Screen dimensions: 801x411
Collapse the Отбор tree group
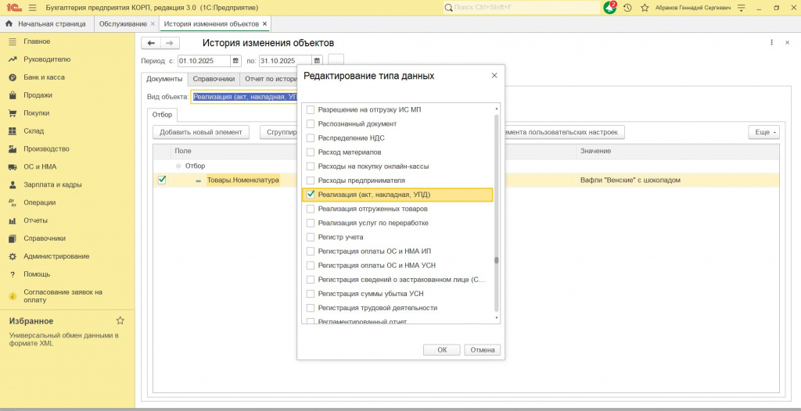click(178, 166)
